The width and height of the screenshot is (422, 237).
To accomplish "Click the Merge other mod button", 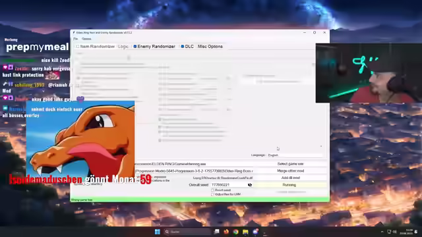I will pyautogui.click(x=290, y=171).
